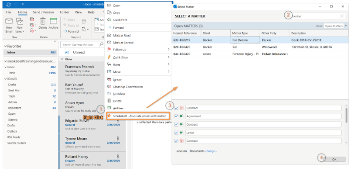Expand the Follow Up submenu arrow
The image size is (353, 183).
[x=168, y=49]
